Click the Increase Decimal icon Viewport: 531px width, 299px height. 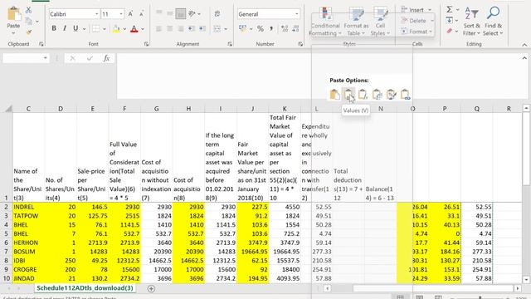pos(285,29)
